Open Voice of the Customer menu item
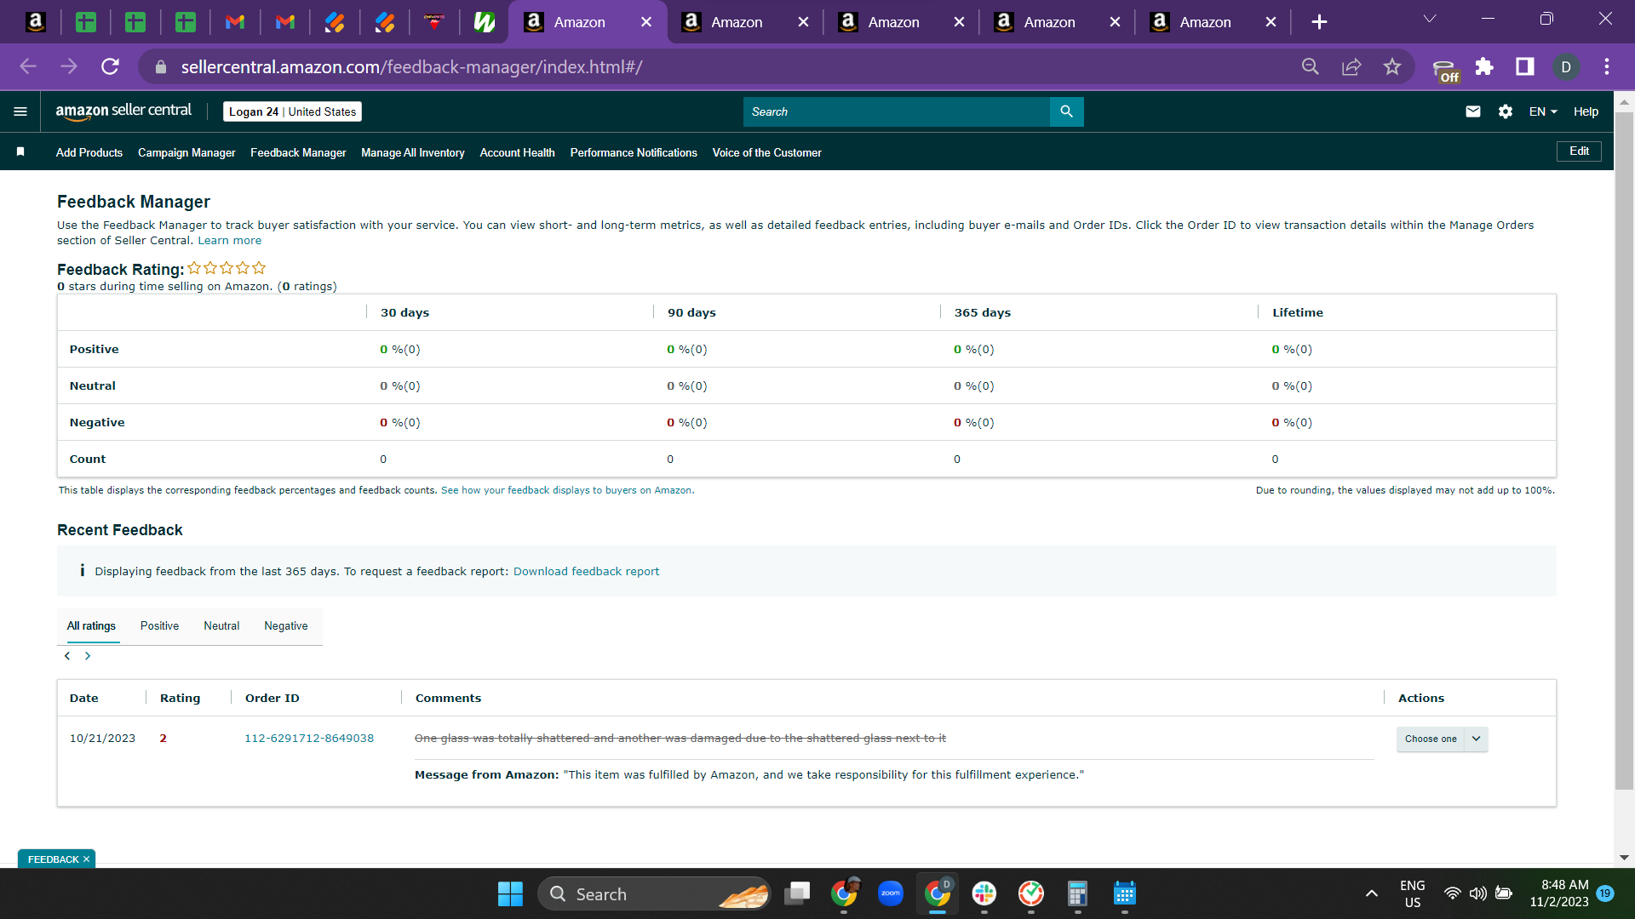1635x919 pixels. tap(766, 153)
